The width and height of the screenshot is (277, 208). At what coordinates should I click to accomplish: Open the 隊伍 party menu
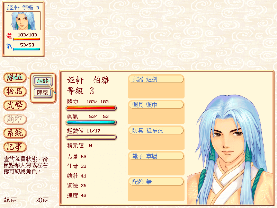[x=15, y=77]
